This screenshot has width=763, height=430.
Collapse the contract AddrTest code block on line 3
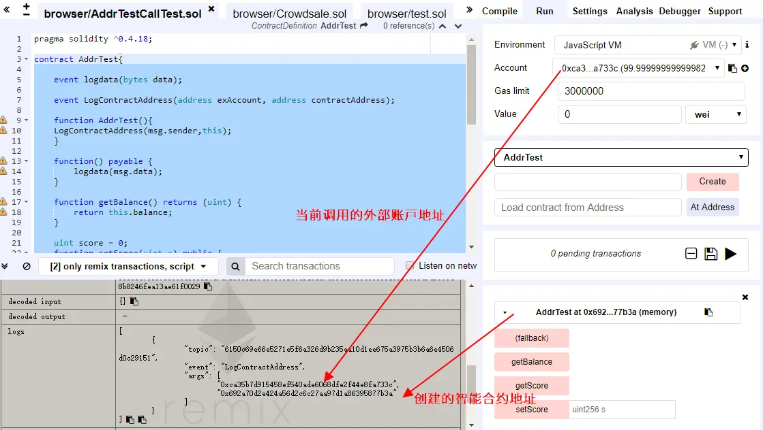[27, 59]
